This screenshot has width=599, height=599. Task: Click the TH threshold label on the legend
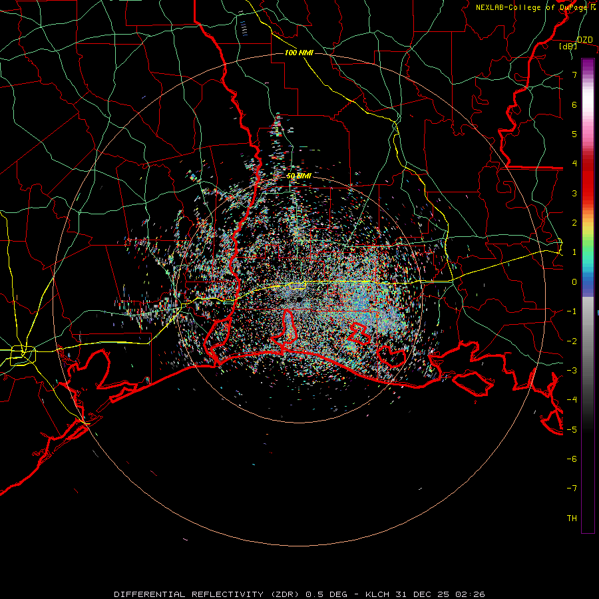[572, 518]
